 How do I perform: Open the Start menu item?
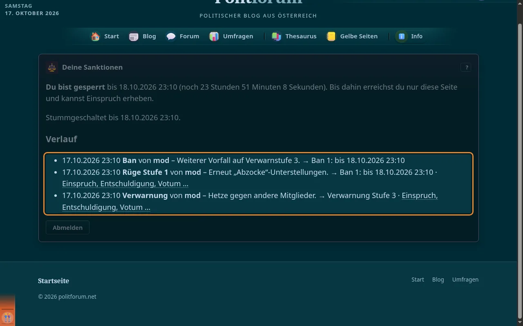[x=105, y=36]
